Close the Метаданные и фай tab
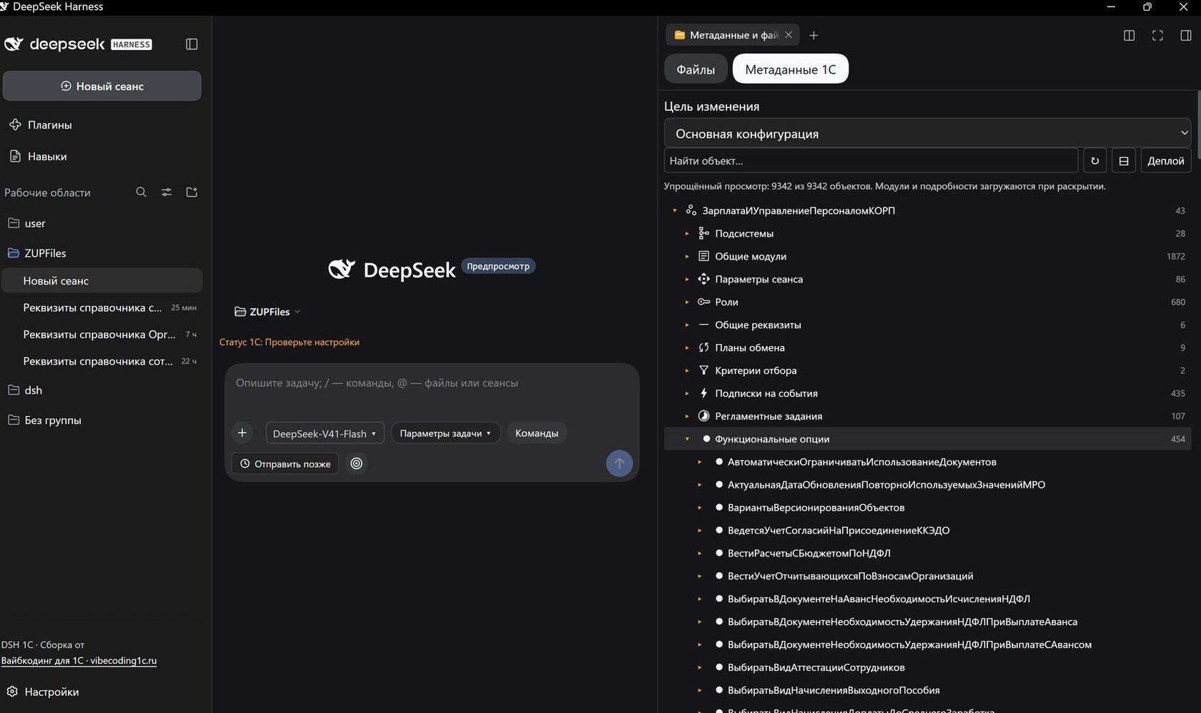The image size is (1201, 713). (x=789, y=34)
